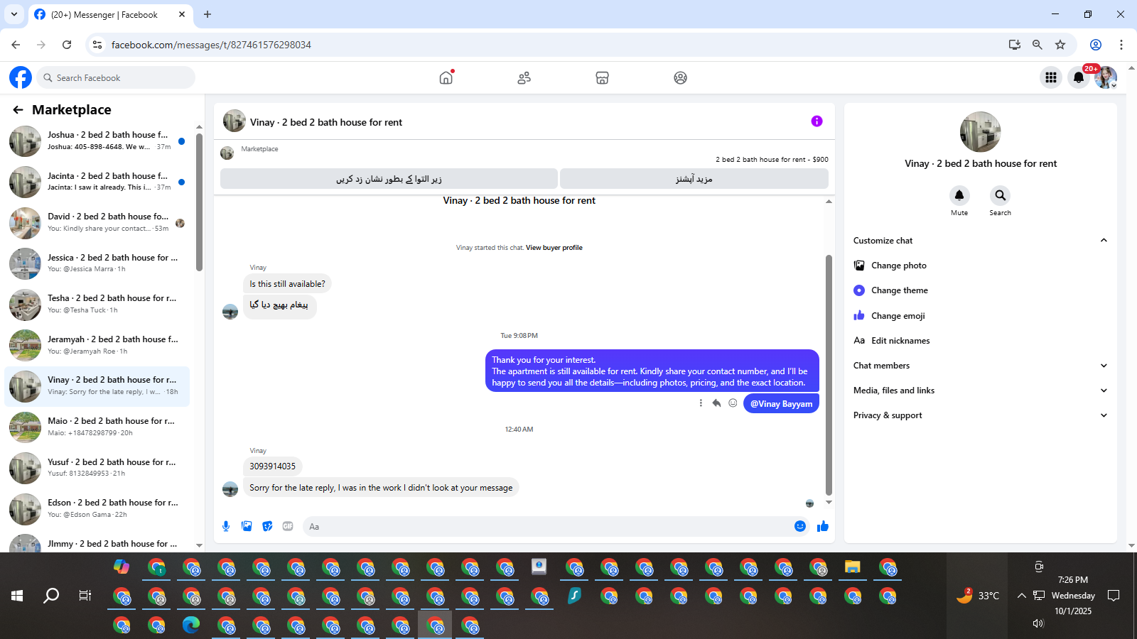Mute this conversation with the bell icon
This screenshot has width=1137, height=639.
959,195
